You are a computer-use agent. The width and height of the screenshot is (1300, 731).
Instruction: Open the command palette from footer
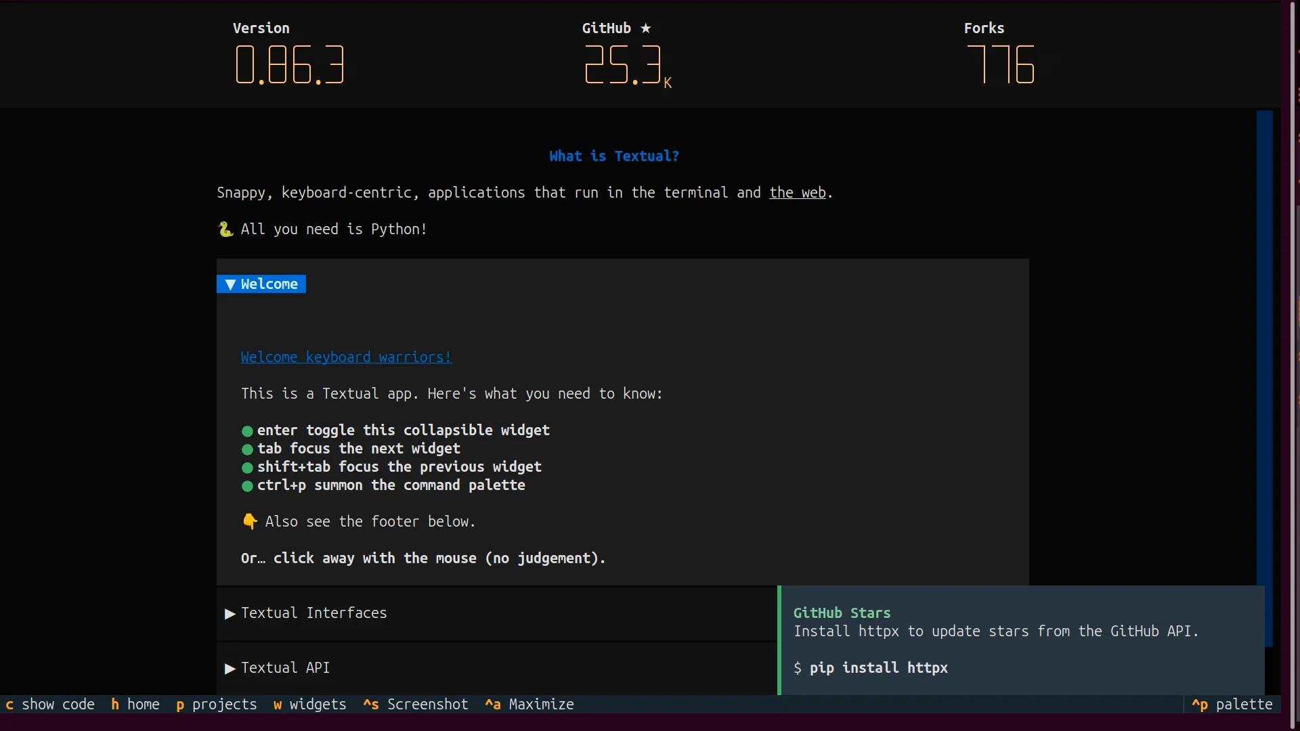(x=1232, y=705)
